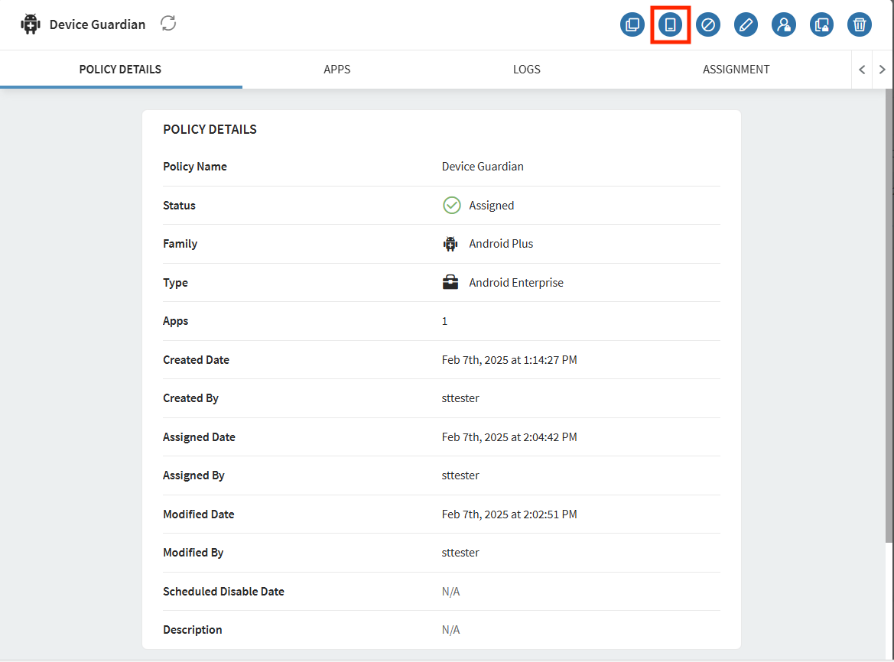Image resolution: width=894 pixels, height=662 pixels.
Task: Click the copy policy icon
Action: tap(632, 24)
